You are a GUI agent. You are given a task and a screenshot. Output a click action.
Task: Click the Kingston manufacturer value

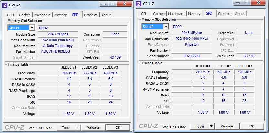tap(192, 44)
